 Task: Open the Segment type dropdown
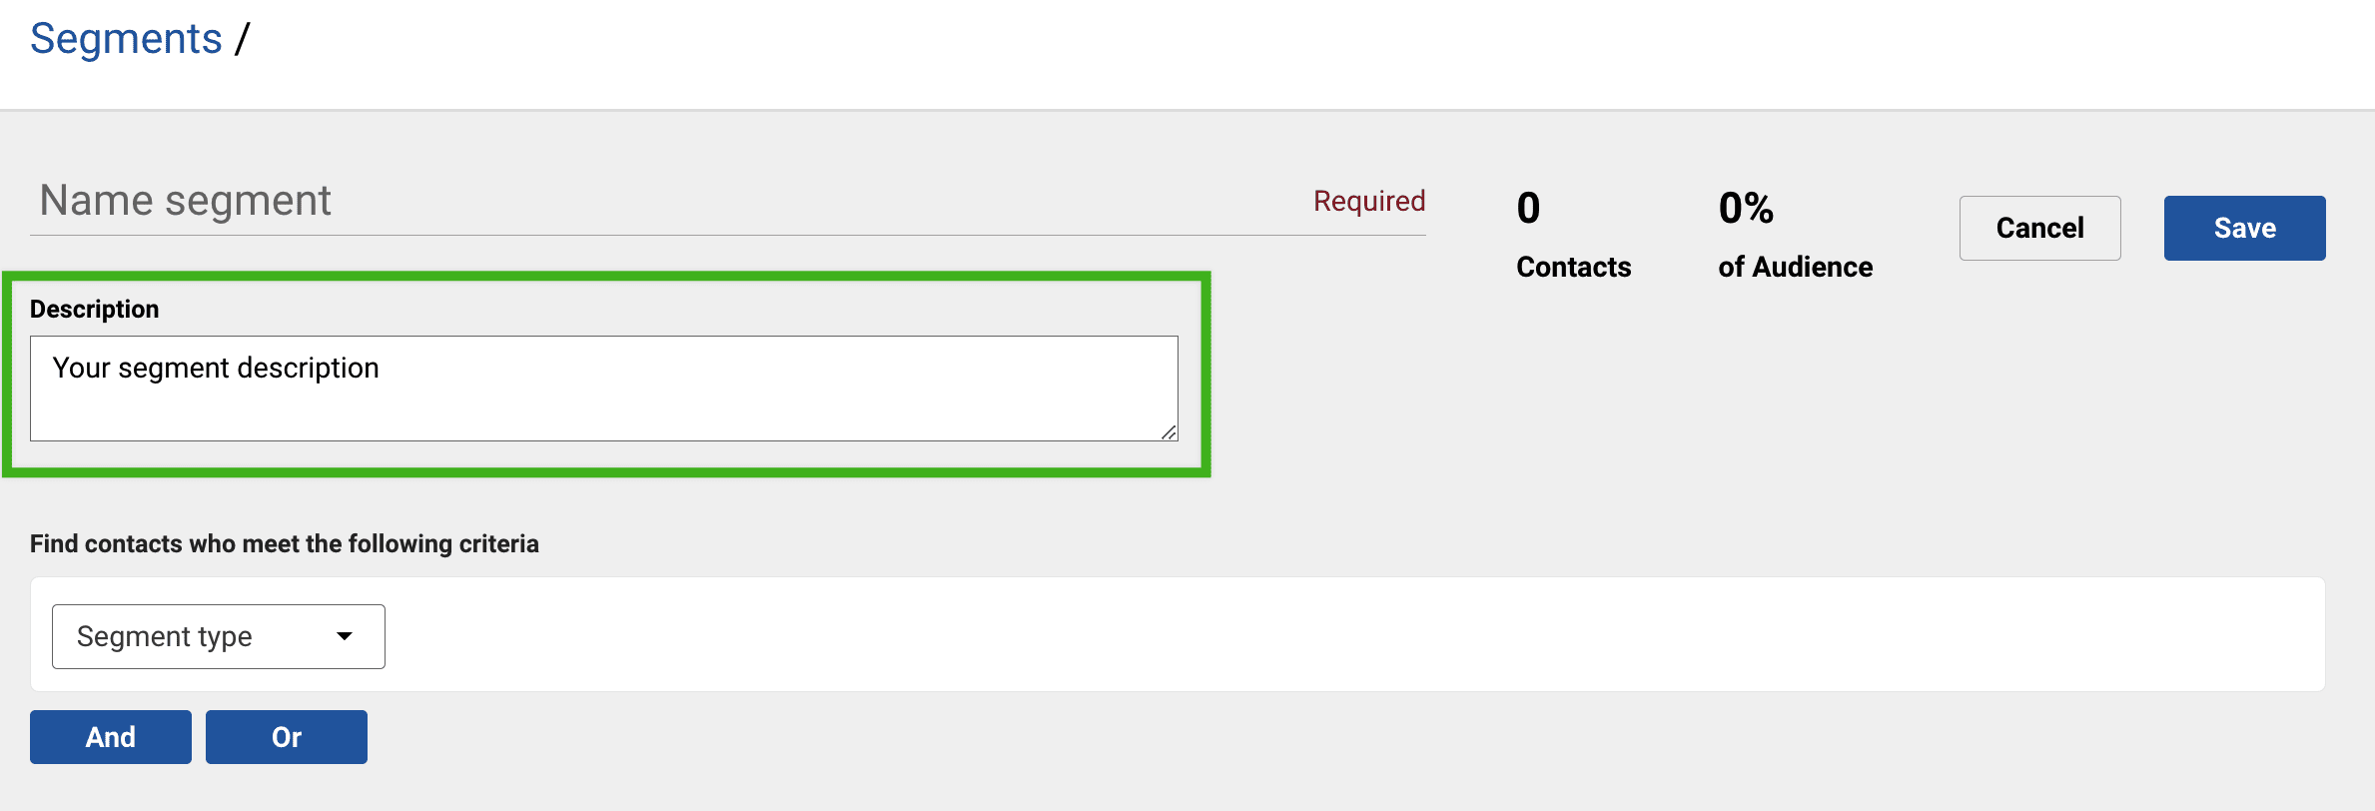[218, 636]
